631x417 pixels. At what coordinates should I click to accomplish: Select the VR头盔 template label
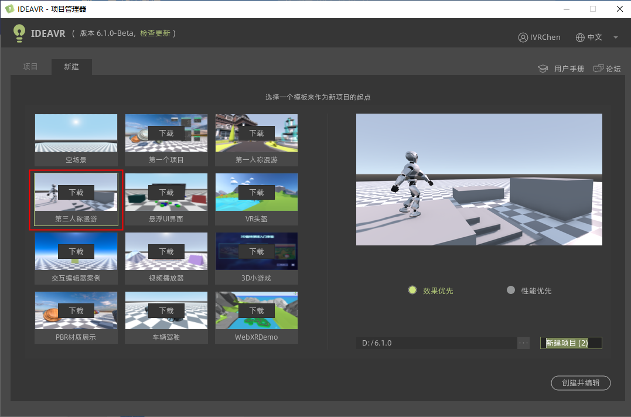click(257, 219)
